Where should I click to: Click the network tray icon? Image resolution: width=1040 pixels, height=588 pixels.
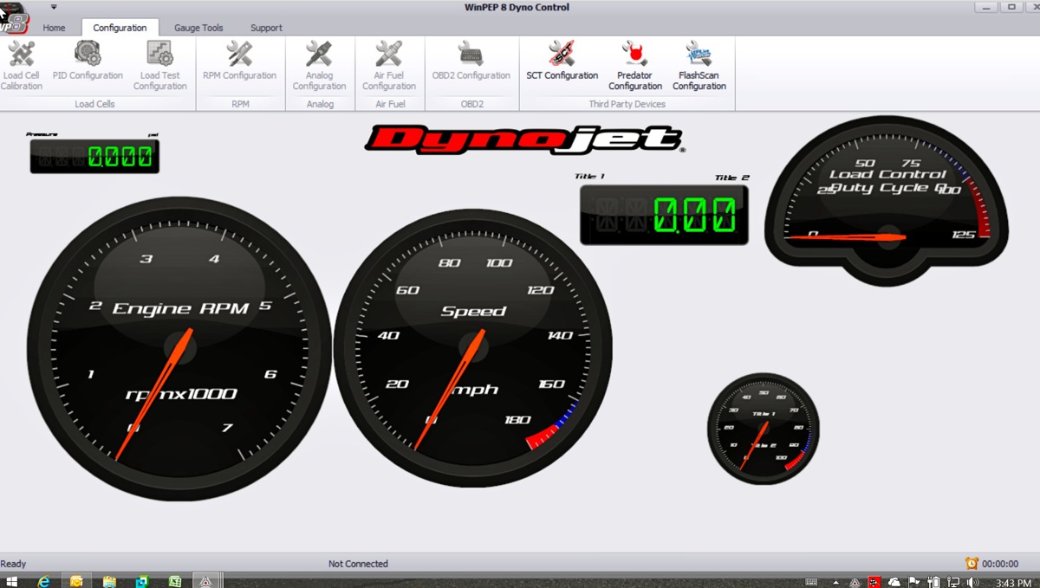pos(953,582)
